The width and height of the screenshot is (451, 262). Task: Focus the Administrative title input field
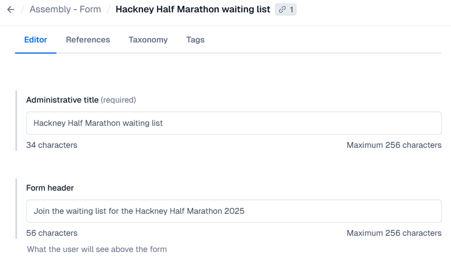click(x=234, y=123)
